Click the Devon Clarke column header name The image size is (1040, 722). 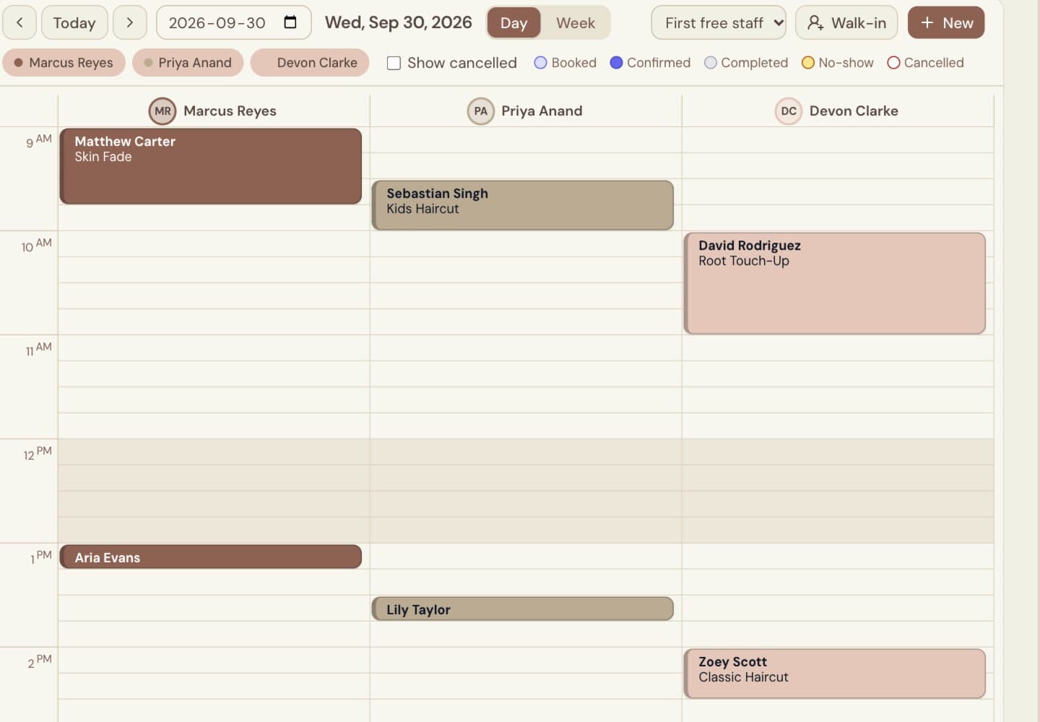pyautogui.click(x=854, y=111)
